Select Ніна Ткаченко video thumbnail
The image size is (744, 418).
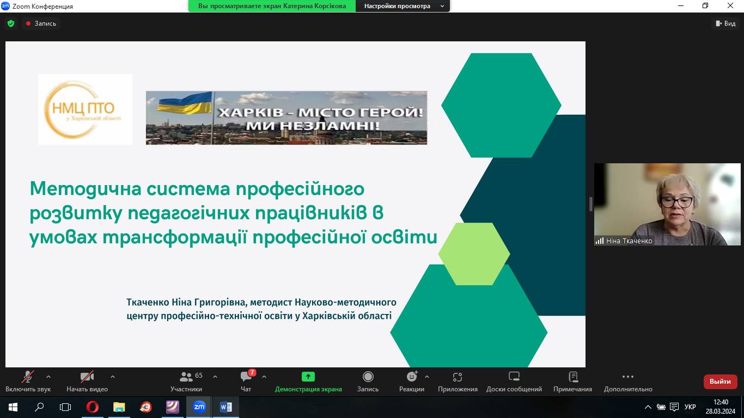click(667, 204)
